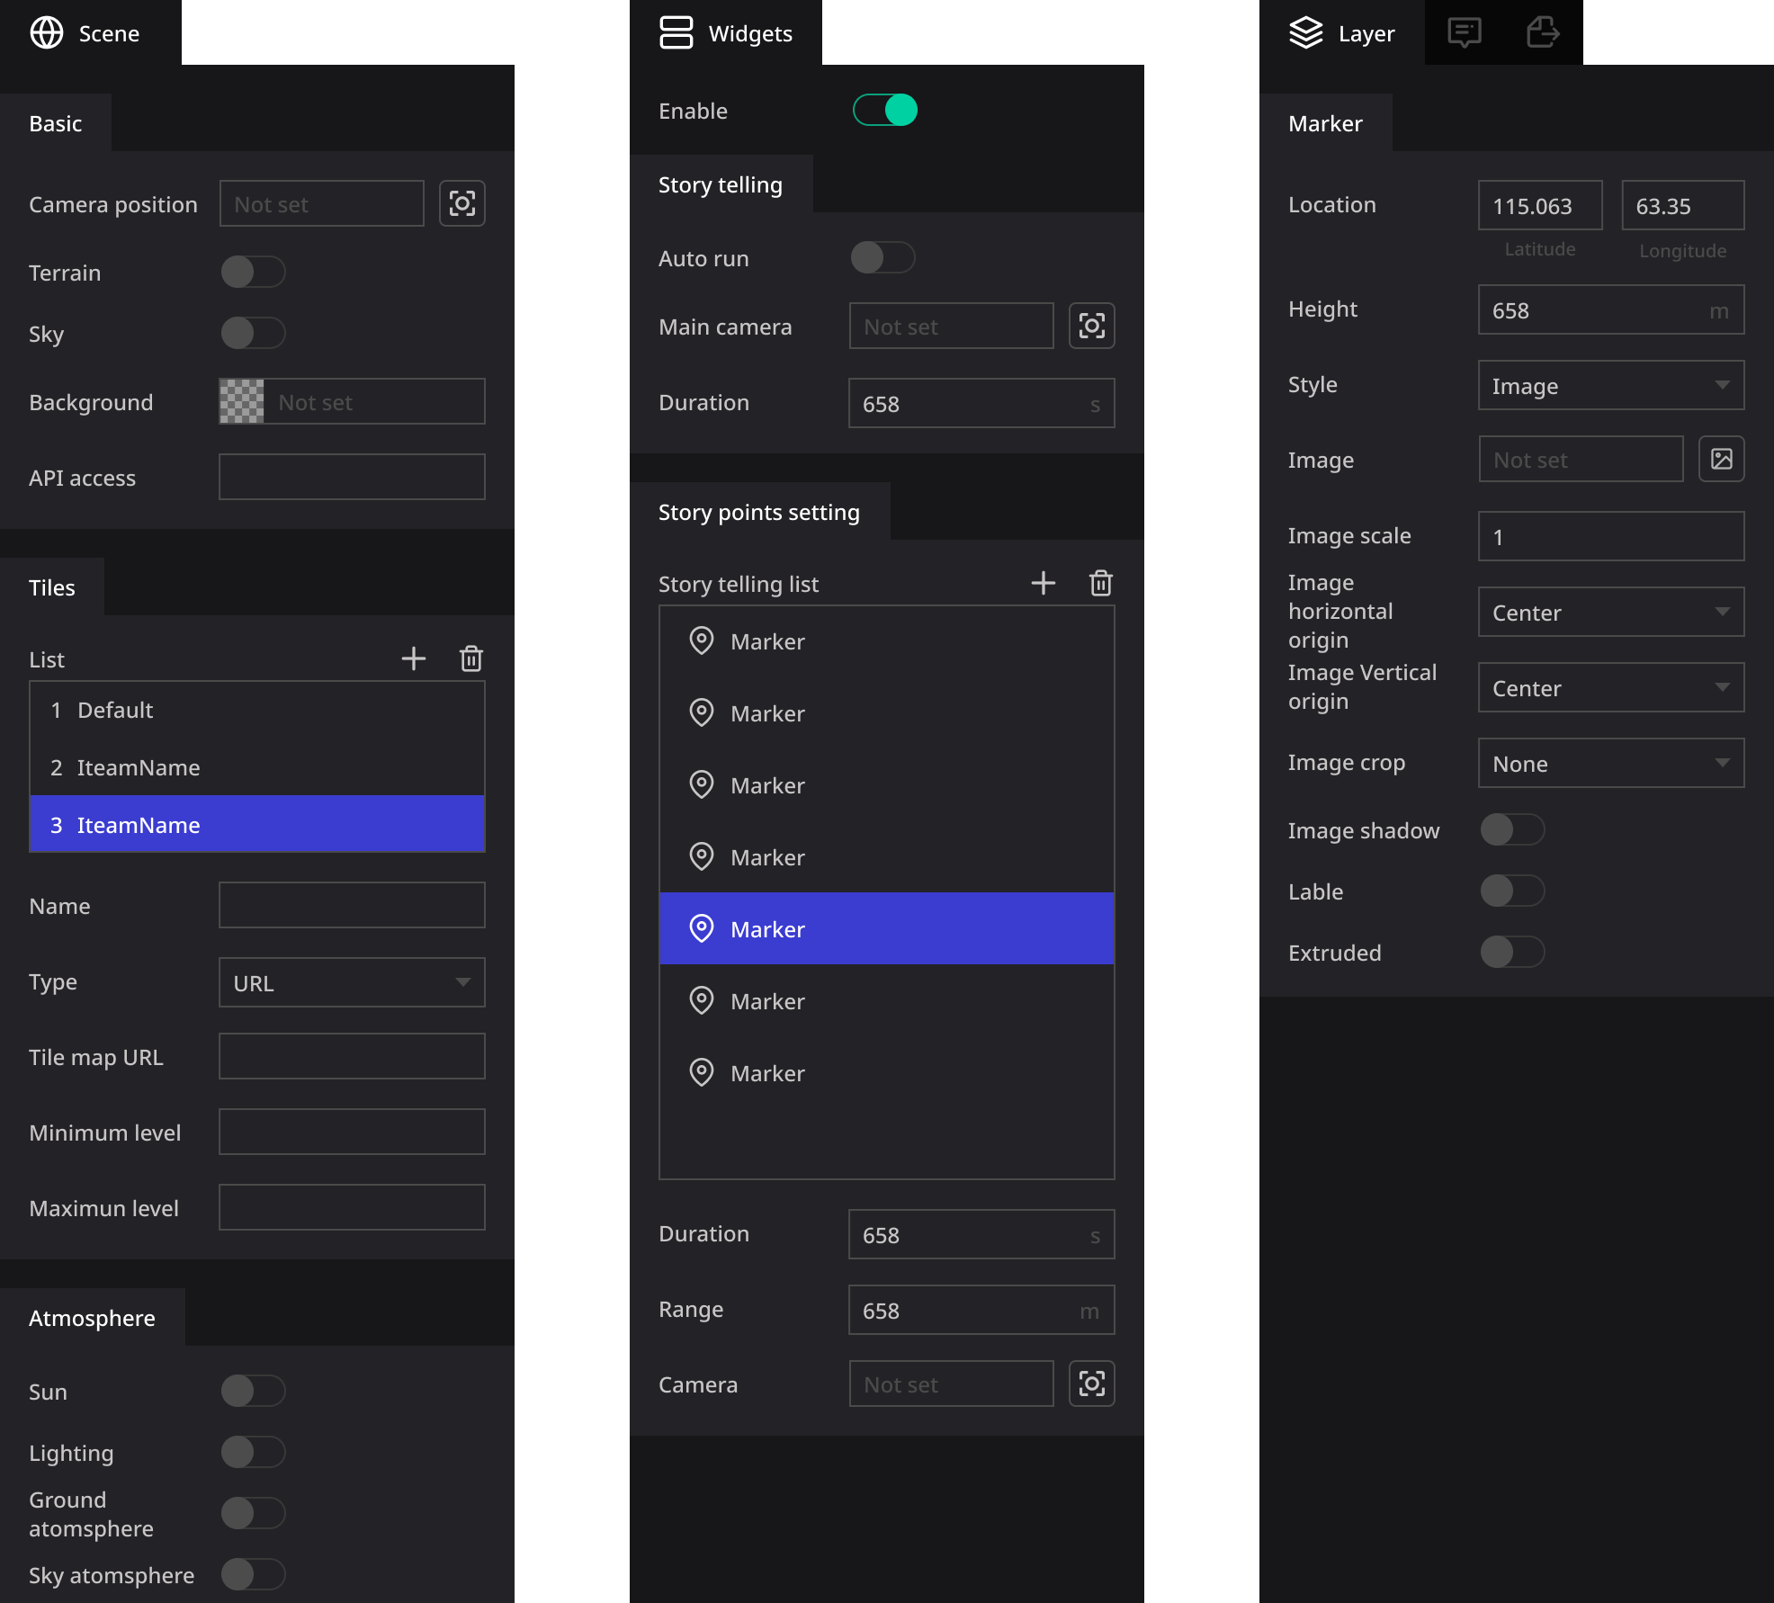
Task: Turn on the Lable toggle
Action: pyautogui.click(x=1513, y=891)
